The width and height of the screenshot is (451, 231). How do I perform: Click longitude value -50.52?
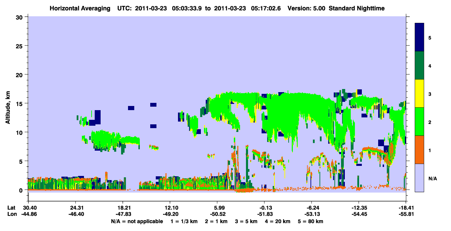coord(217,214)
